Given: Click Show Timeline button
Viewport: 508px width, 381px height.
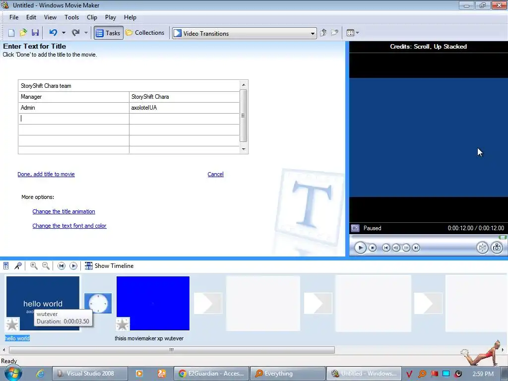Looking at the screenshot, I should click(109, 266).
